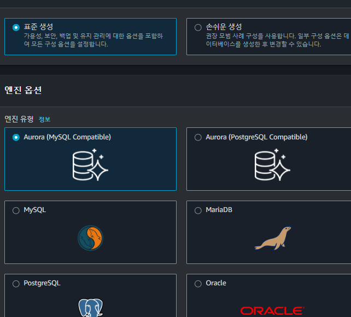This screenshot has height=317, width=351.
Task: Select the PostgreSQL engine radio button
Action: (x=16, y=284)
